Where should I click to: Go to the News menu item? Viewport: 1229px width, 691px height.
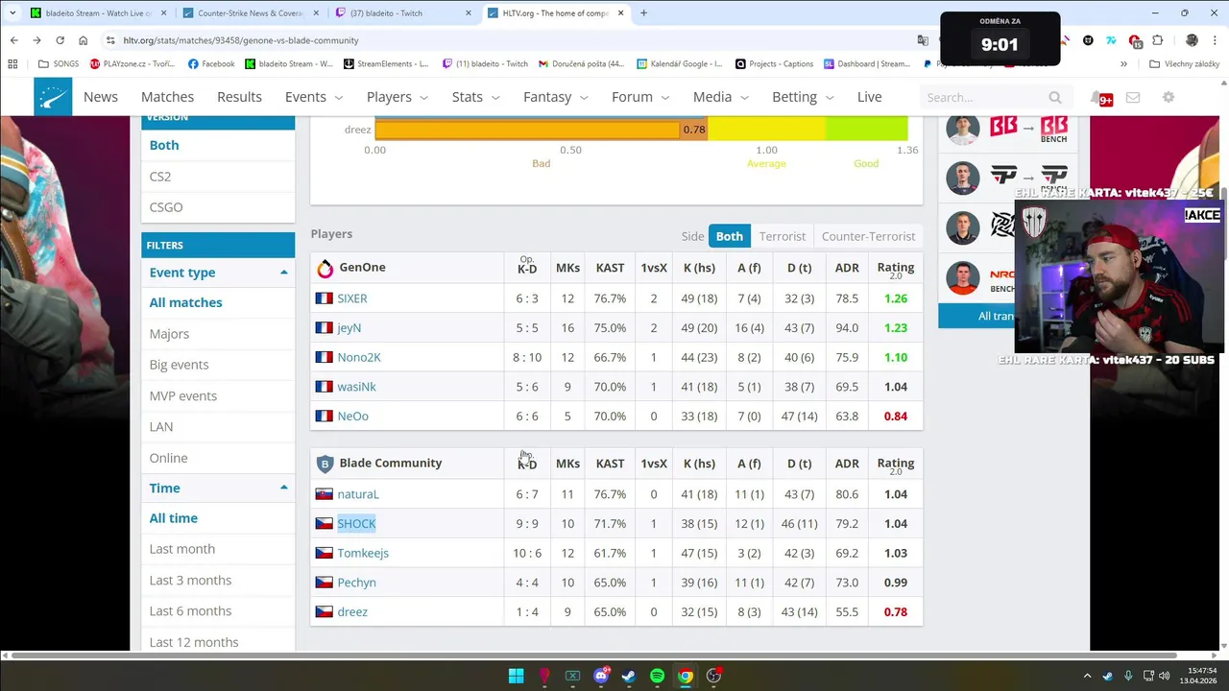point(101,97)
